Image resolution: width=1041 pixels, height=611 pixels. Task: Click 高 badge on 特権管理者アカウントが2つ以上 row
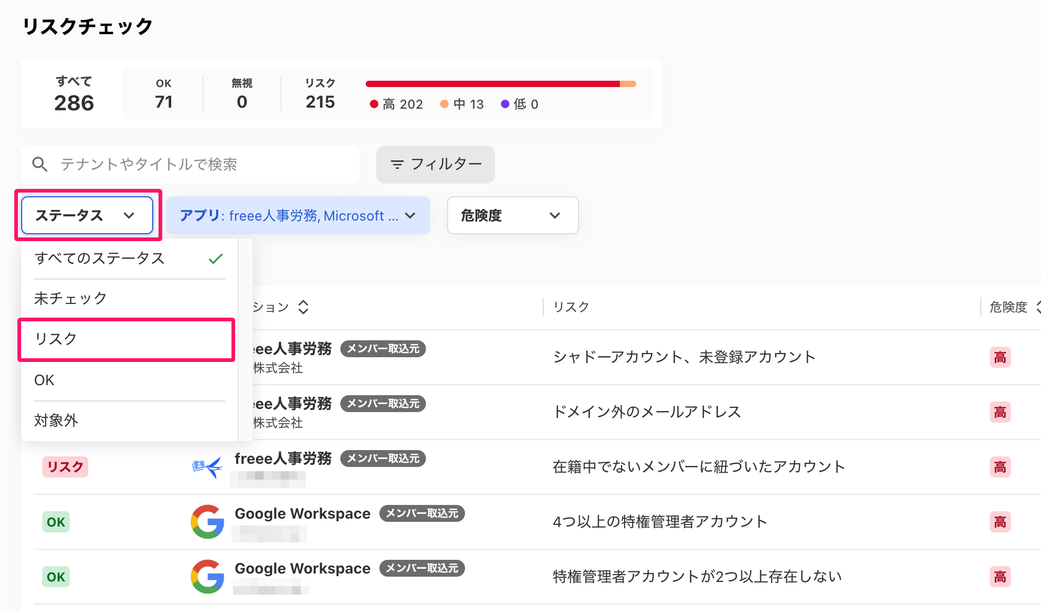(1000, 577)
